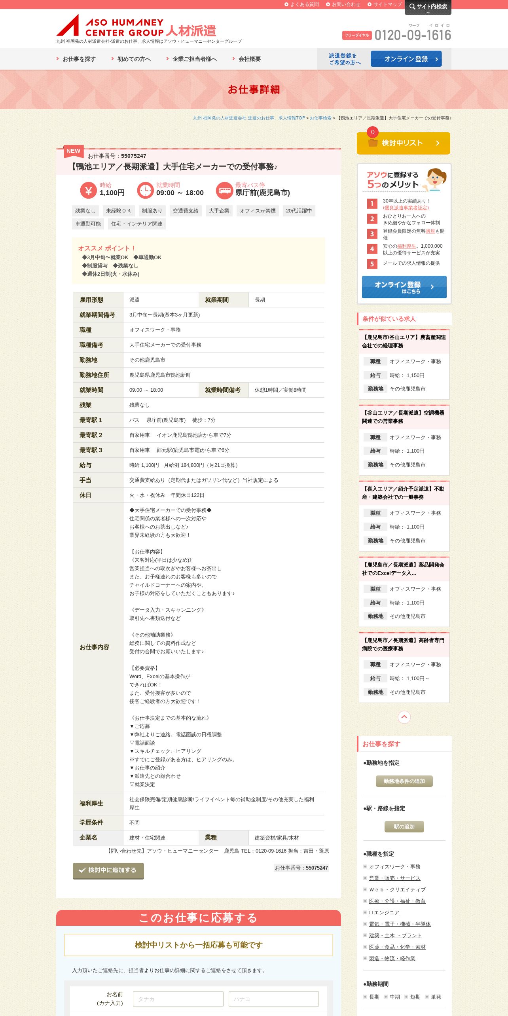Open 薬品開発会社でのExcelデータ入力 job
Viewport: 508px width, 1016px height.
tap(404, 569)
